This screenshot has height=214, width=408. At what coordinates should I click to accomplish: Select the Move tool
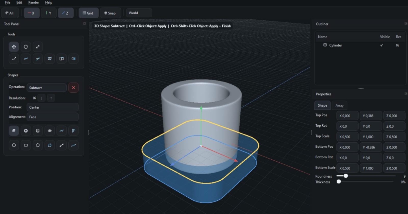pos(14,47)
